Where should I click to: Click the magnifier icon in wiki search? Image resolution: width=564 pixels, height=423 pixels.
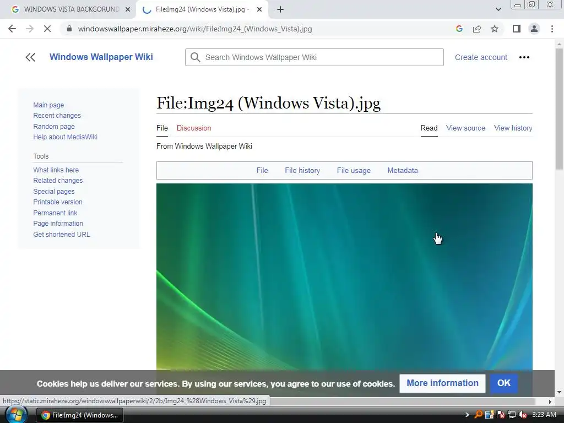196,57
